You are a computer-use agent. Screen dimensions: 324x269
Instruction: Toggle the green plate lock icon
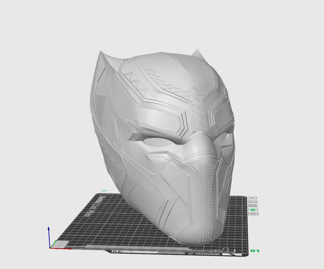[x=252, y=210]
